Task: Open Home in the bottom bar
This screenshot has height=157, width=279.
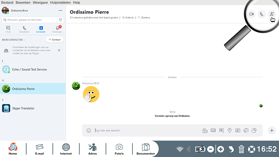Action: point(13,149)
